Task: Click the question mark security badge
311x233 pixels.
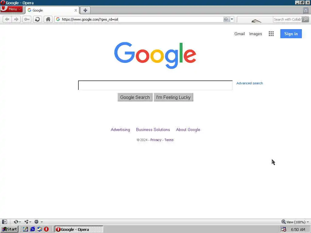Action: [226, 19]
